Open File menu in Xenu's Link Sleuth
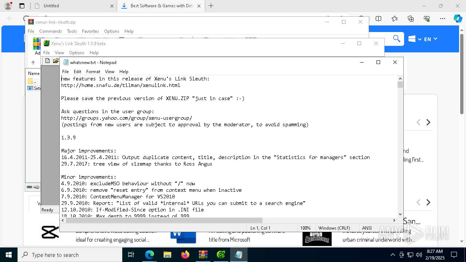466x262 pixels. click(47, 53)
